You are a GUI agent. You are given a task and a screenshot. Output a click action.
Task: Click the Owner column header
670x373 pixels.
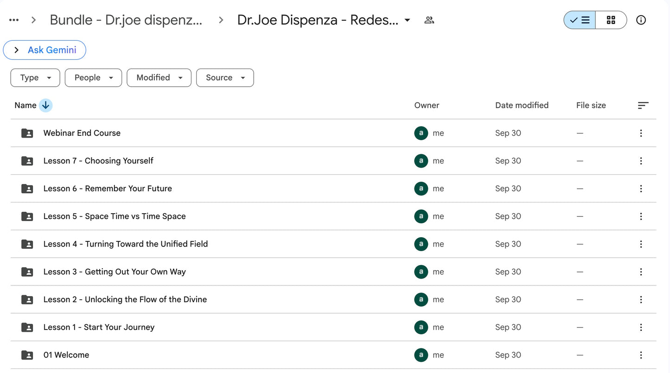(426, 105)
